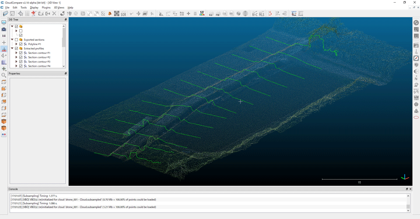This screenshot has width=420, height=219.
Task: Collapse the Exported sections folder
Action: click(12, 40)
